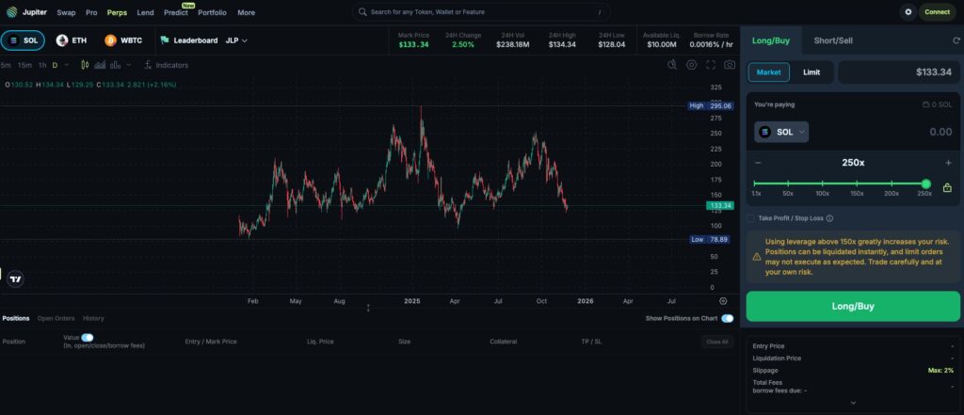Open the Open Orders tab
This screenshot has height=415, width=964.
tap(56, 318)
